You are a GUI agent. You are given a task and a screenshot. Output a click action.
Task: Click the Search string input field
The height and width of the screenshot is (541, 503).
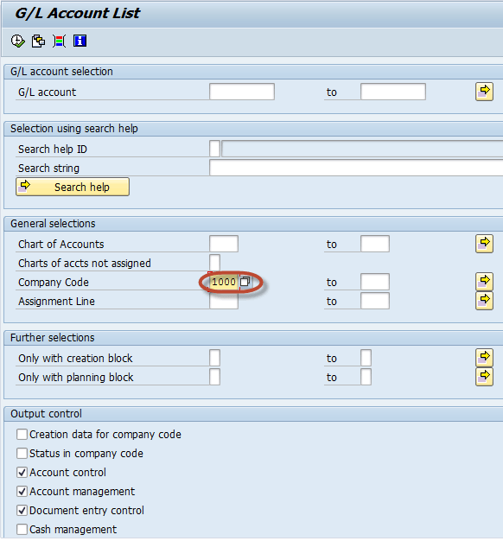[356, 168]
